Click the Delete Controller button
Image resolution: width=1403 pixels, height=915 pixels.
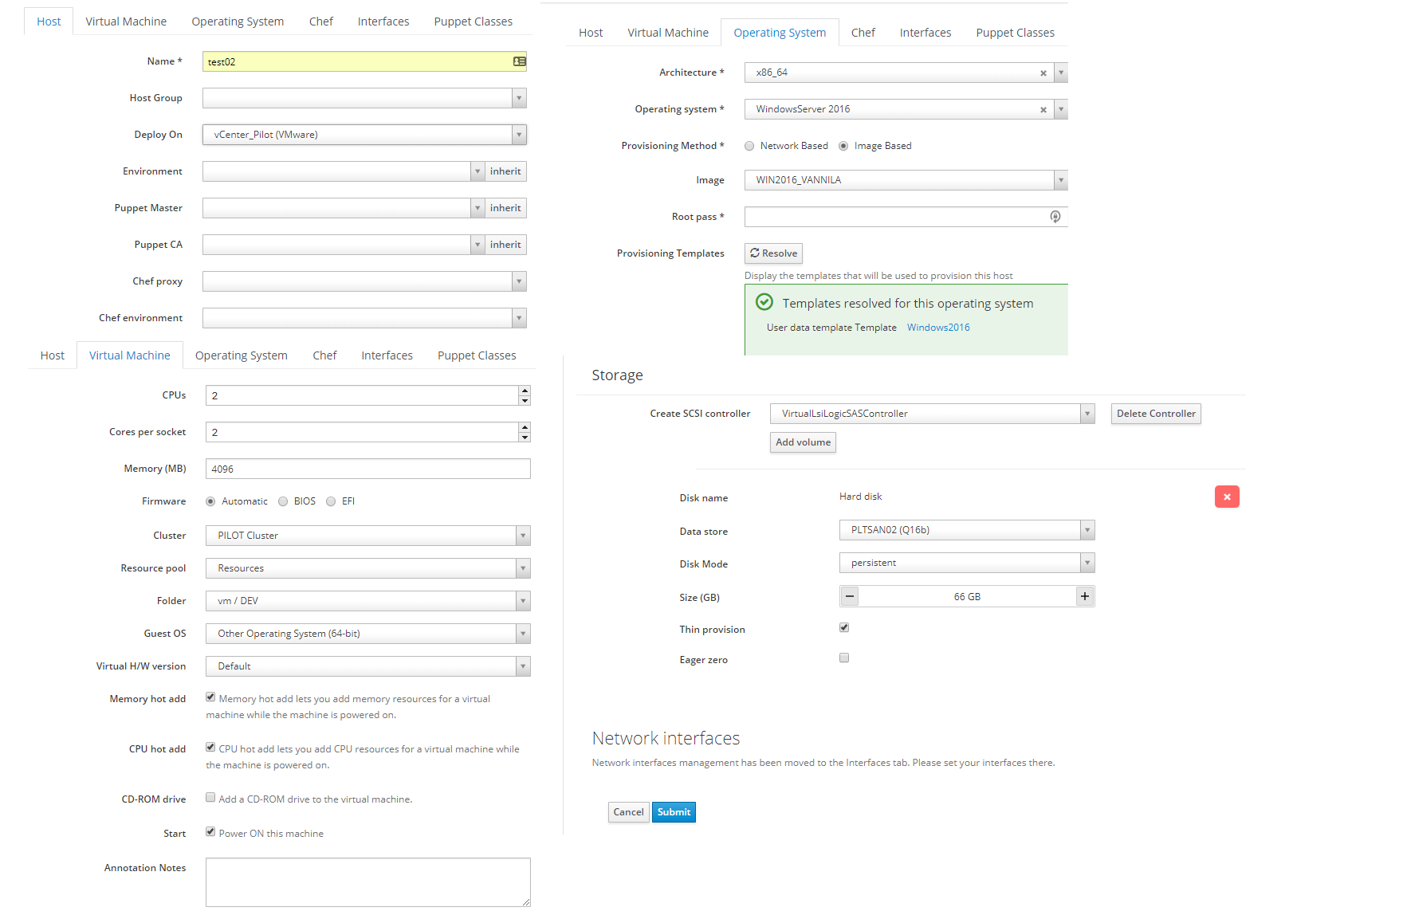tap(1156, 414)
